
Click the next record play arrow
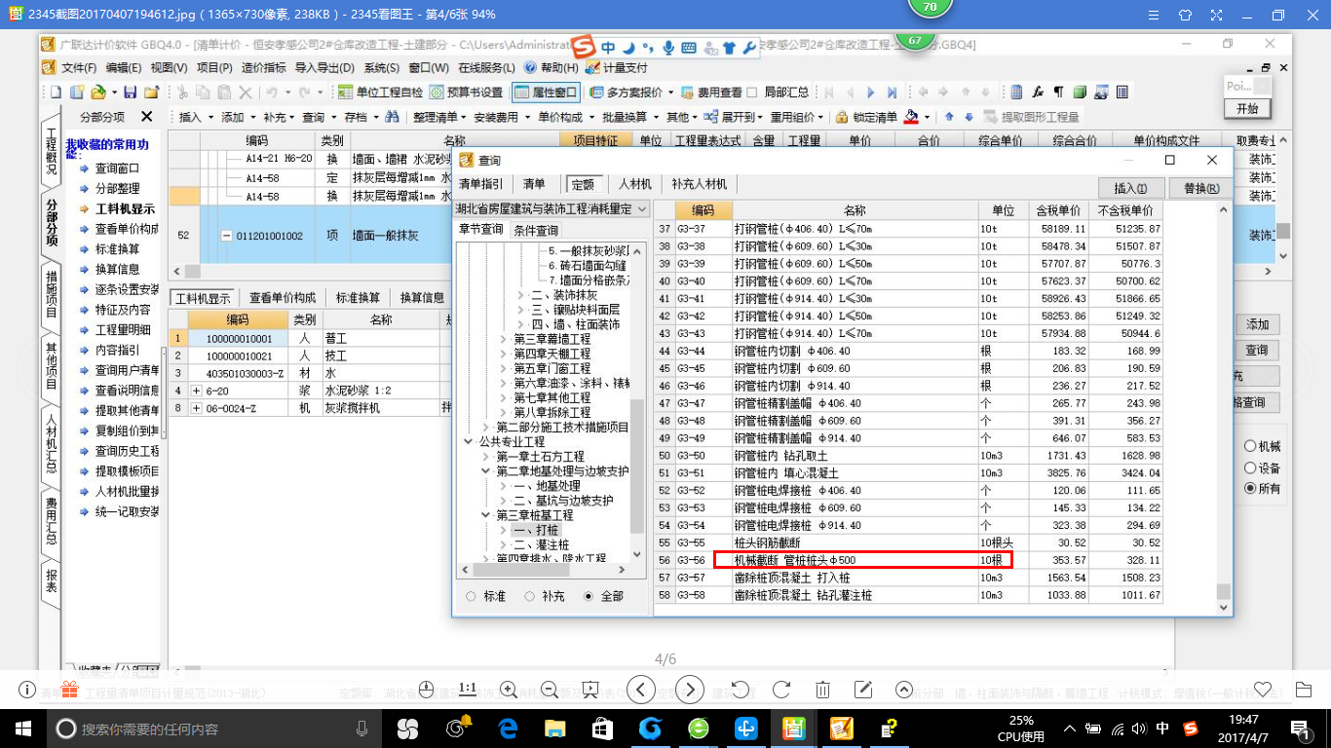point(872,93)
